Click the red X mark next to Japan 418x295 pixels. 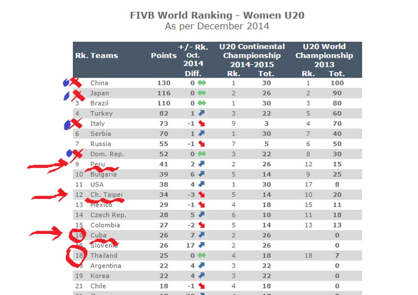(x=78, y=96)
